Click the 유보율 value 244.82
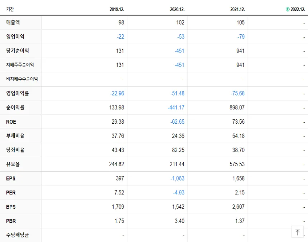 pos(117,164)
